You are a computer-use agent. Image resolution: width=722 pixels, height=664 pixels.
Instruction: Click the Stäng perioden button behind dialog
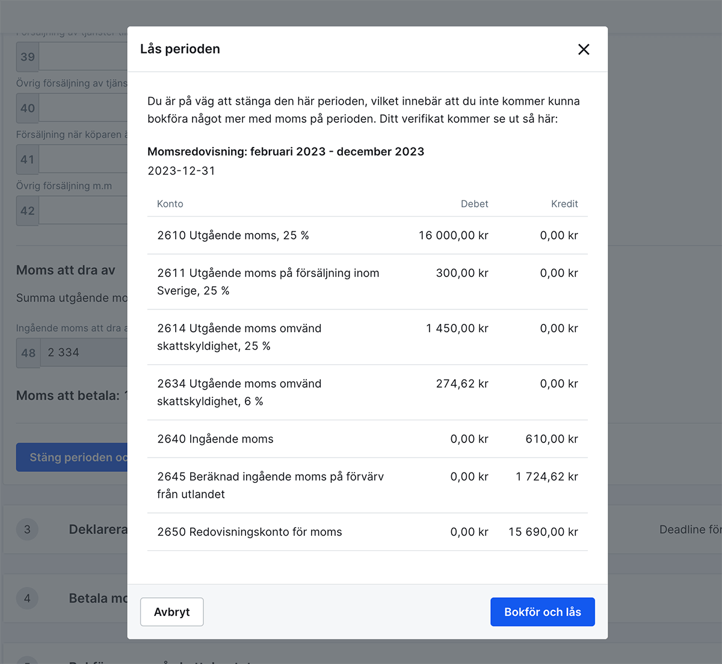coord(72,458)
